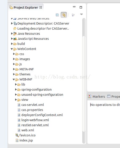Click the Java Resources icon
This screenshot has height=148, width=120.
tap(15, 34)
